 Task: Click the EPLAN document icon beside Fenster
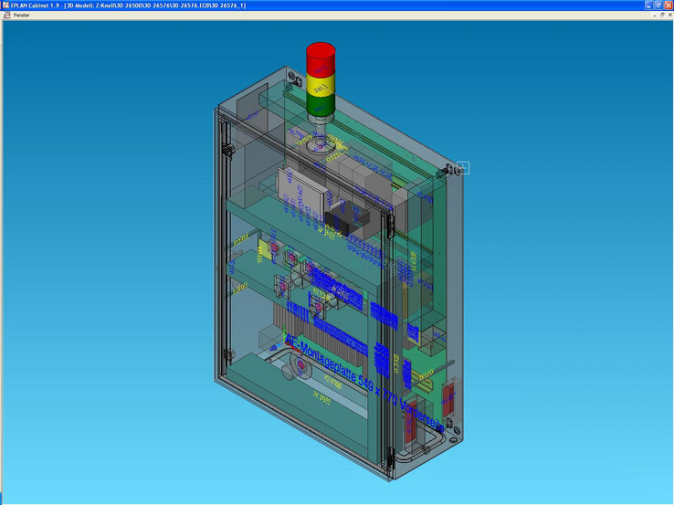[6, 16]
